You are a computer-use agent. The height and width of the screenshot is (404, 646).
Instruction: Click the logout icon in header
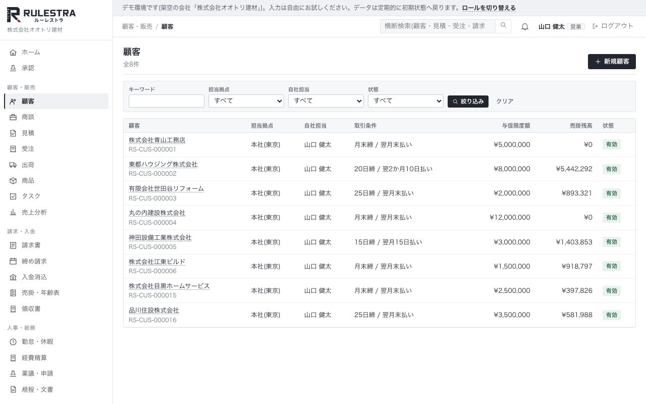[x=595, y=26]
